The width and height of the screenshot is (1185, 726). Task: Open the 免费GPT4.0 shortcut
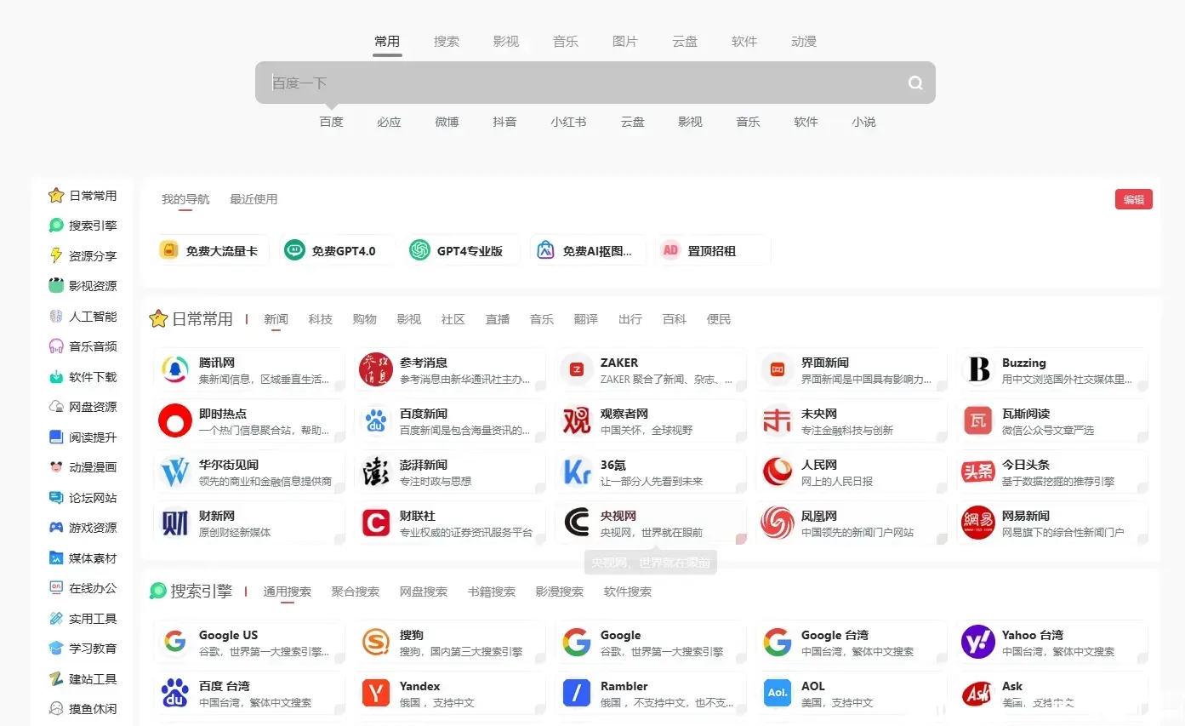(338, 250)
